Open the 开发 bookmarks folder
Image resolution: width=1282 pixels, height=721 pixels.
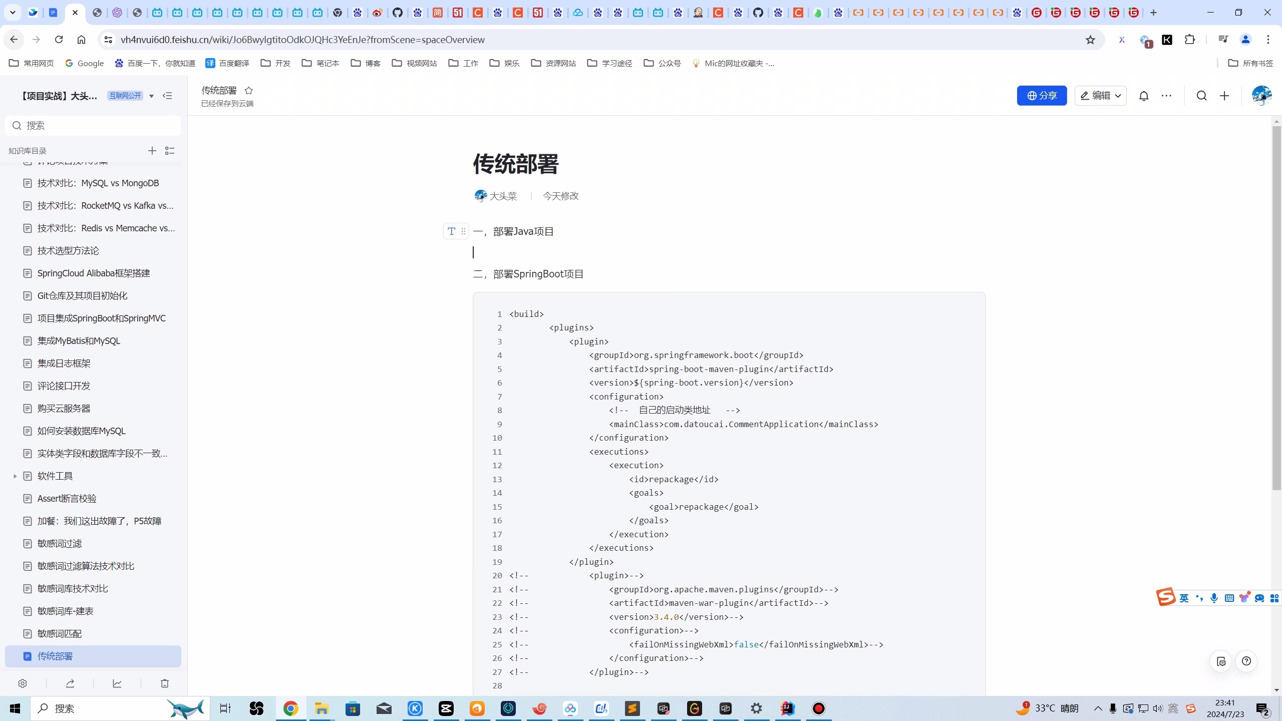275,63
